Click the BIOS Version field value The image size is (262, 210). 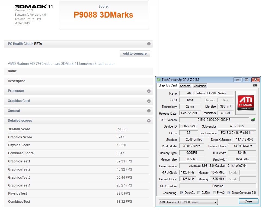coord(214,120)
